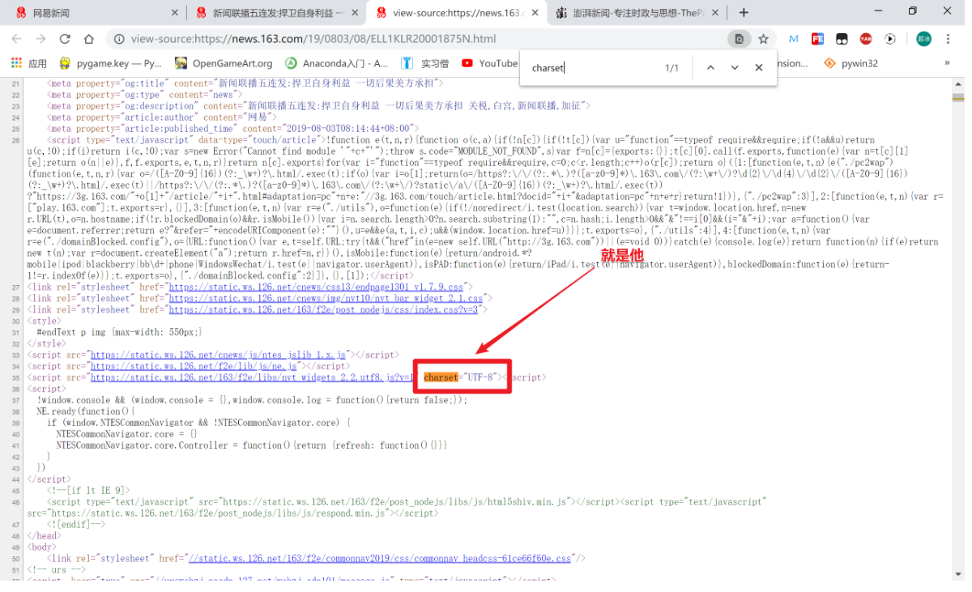Viewport: 972px width, 592px height.
Task: Open the OpenGameArt.org bookmark
Action: [x=224, y=63]
